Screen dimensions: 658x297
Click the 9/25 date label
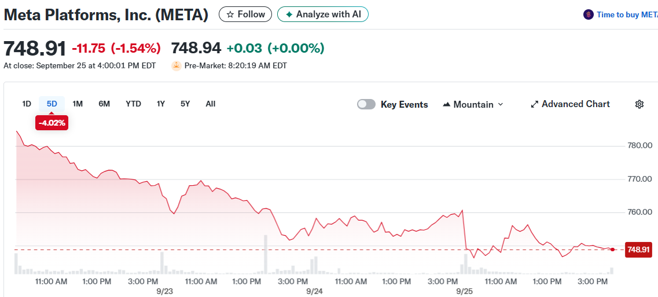point(465,291)
